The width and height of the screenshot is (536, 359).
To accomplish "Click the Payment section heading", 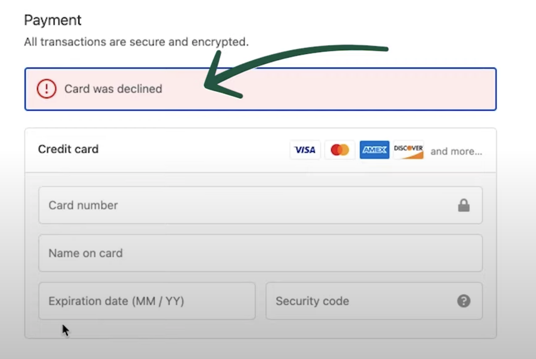I will [53, 20].
